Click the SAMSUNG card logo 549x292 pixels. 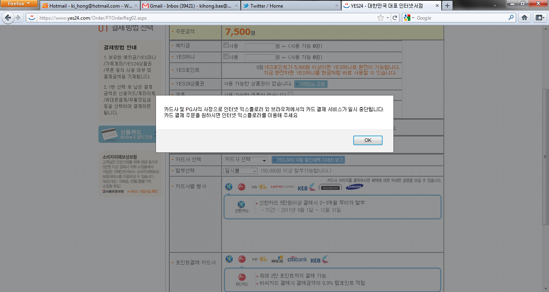click(x=354, y=187)
